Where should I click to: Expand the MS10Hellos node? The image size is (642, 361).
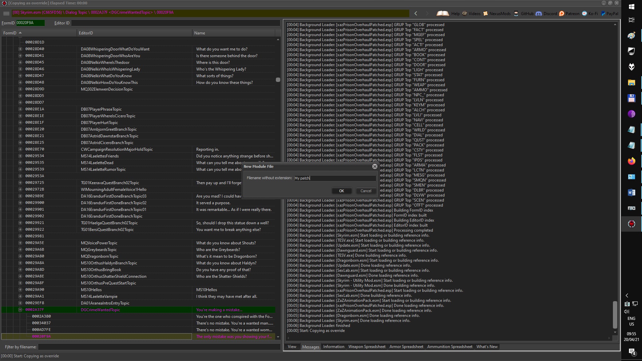[x=20, y=290]
